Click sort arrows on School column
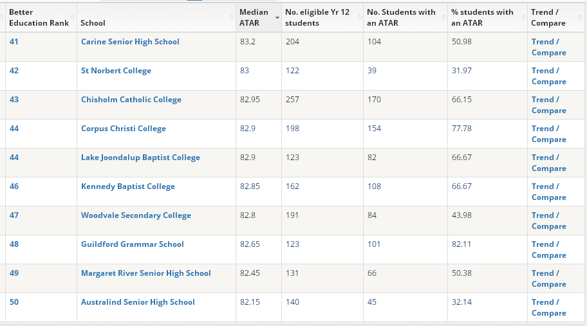The image size is (587, 326). point(232,17)
